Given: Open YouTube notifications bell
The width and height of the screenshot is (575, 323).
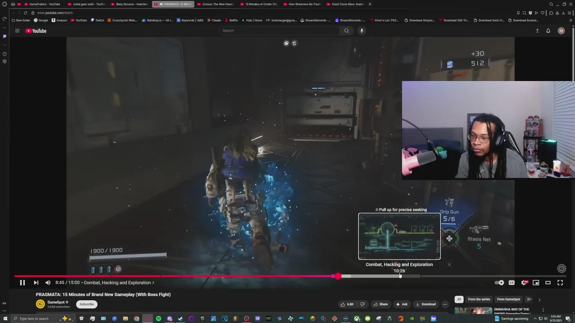Looking at the screenshot, I should coord(548,31).
